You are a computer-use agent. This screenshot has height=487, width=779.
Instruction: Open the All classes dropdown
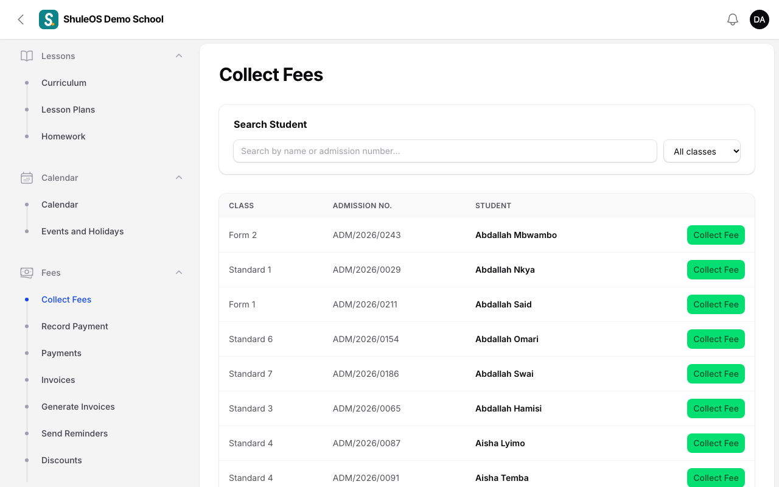click(x=702, y=151)
